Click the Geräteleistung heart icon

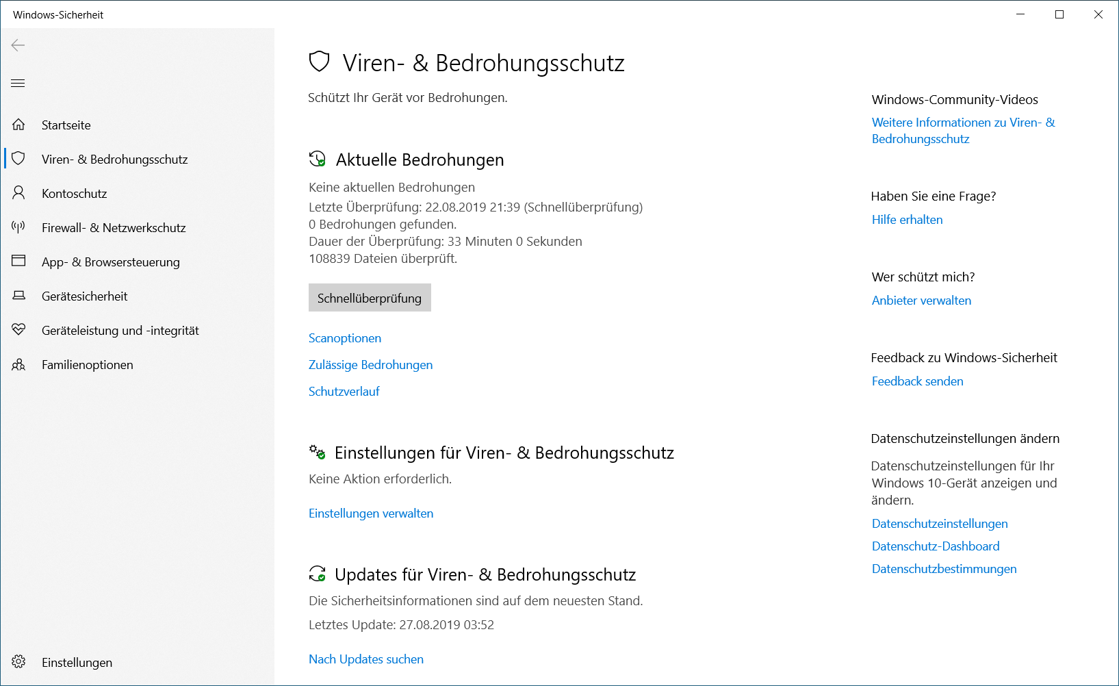(x=18, y=330)
